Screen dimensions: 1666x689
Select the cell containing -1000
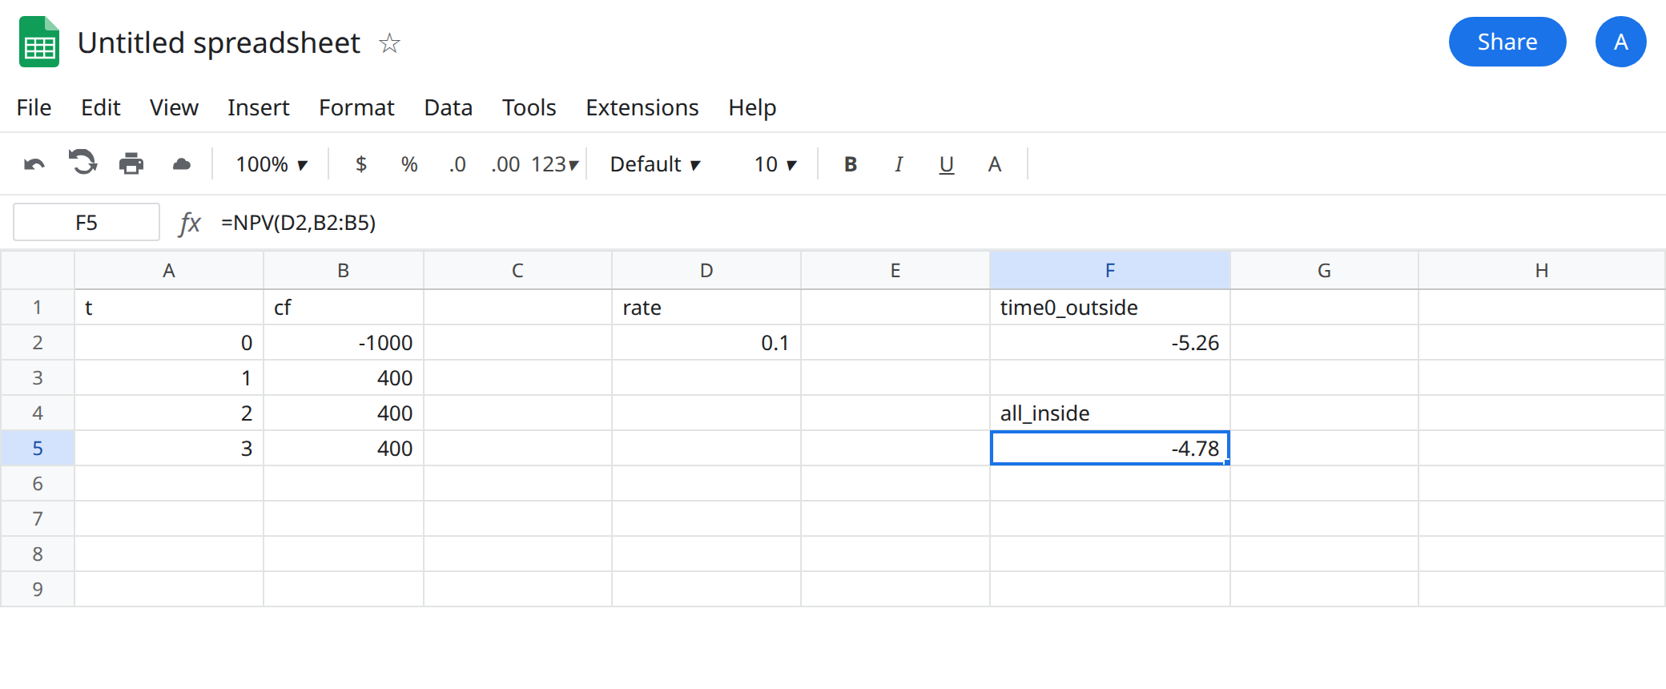(344, 343)
